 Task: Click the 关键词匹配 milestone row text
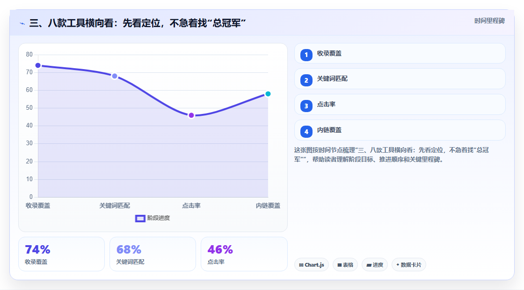pyautogui.click(x=332, y=79)
